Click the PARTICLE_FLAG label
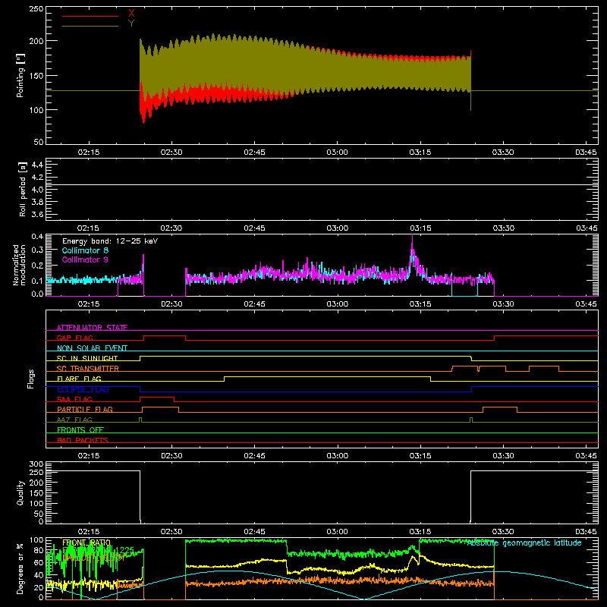The height and width of the screenshot is (607, 607). (x=85, y=409)
